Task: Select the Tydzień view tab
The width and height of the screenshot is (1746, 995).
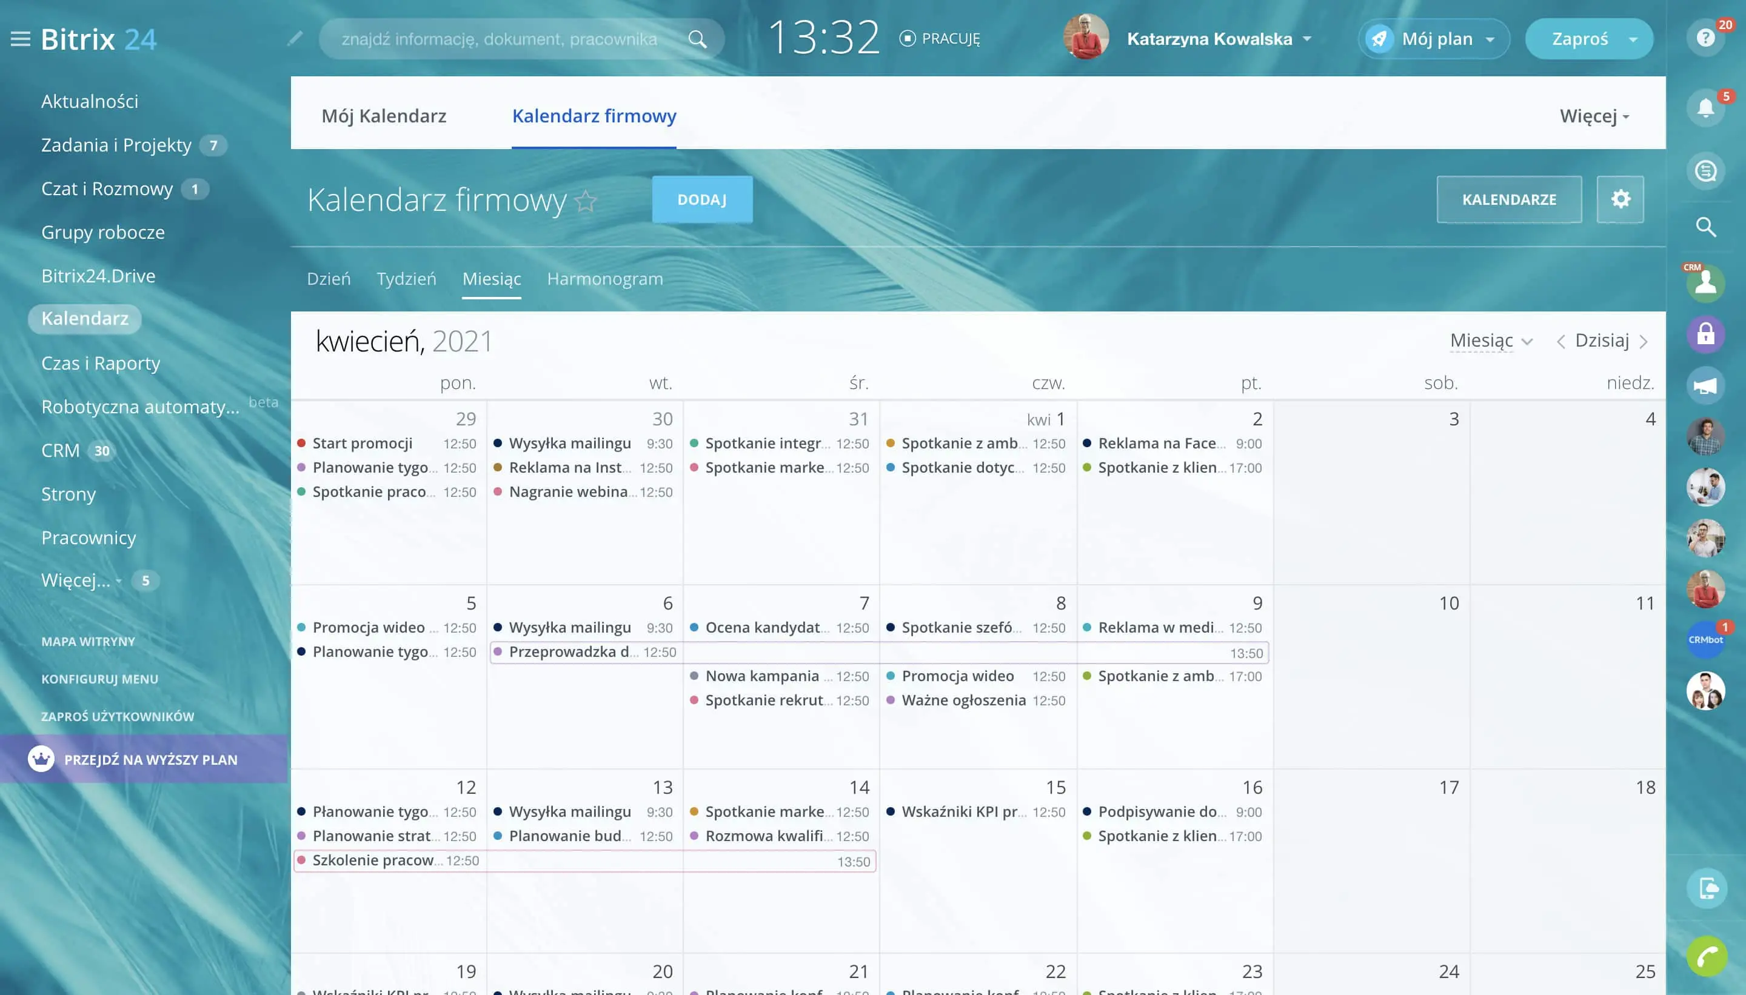Action: click(406, 279)
